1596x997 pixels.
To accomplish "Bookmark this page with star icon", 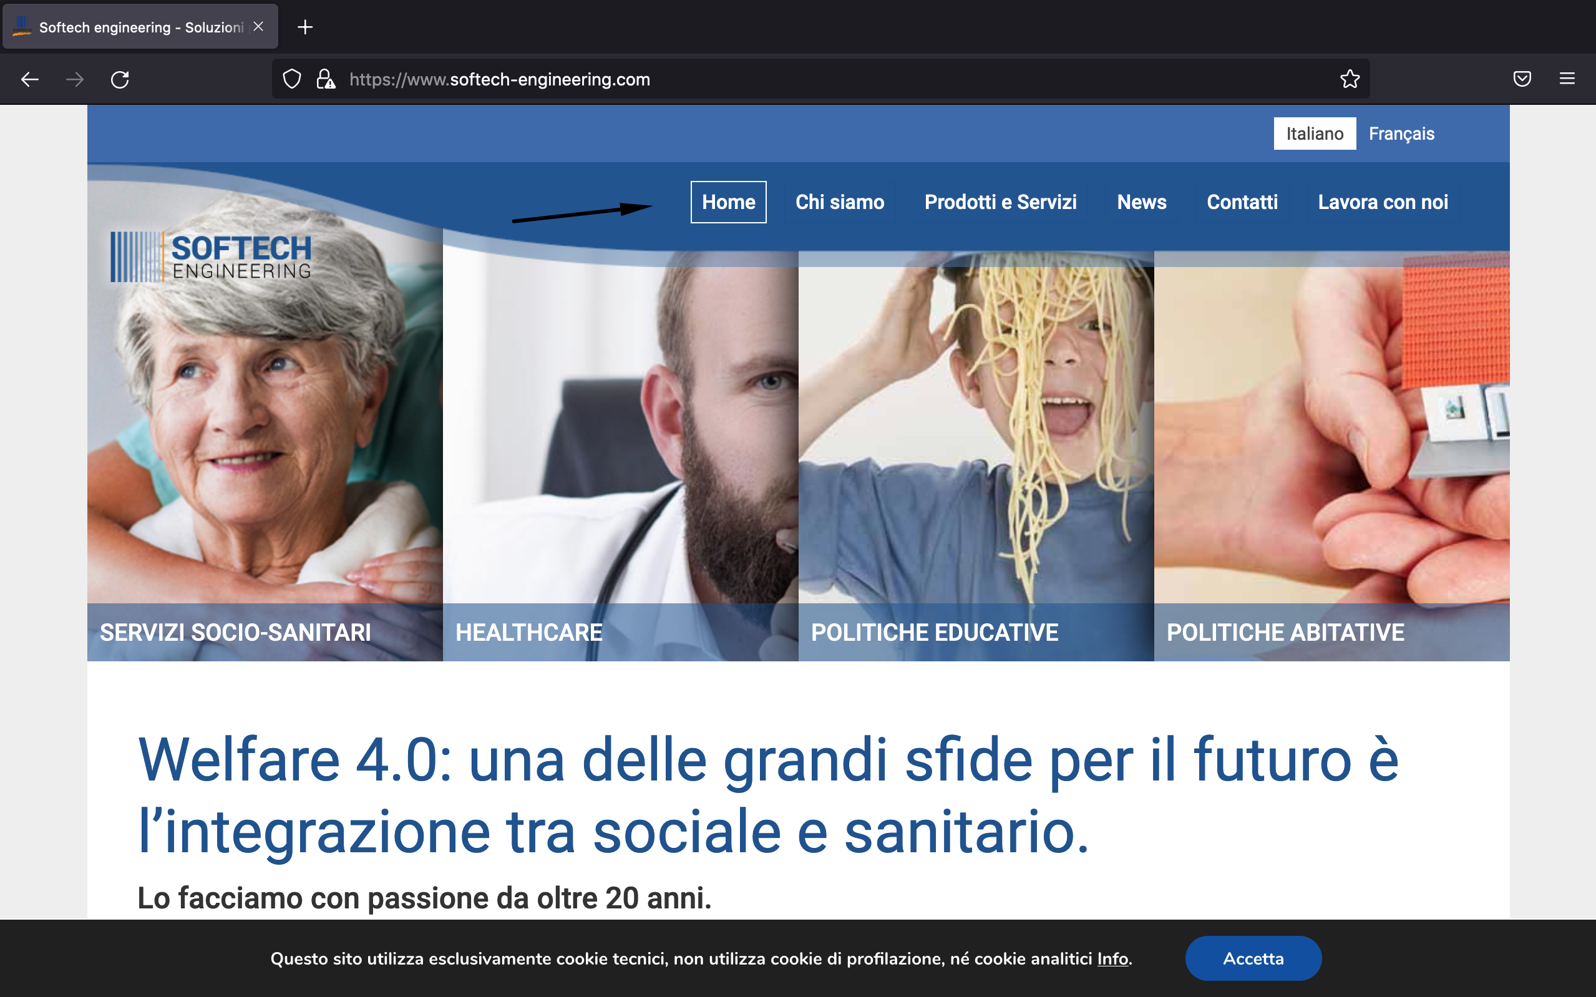I will [1350, 79].
